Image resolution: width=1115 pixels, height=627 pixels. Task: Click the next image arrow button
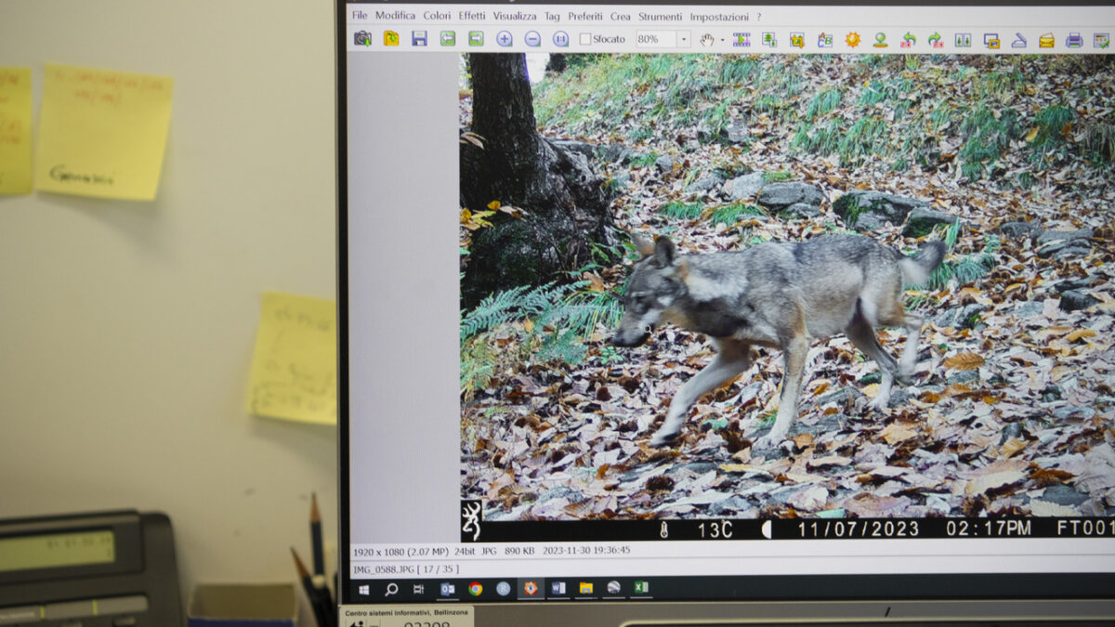coord(476,38)
